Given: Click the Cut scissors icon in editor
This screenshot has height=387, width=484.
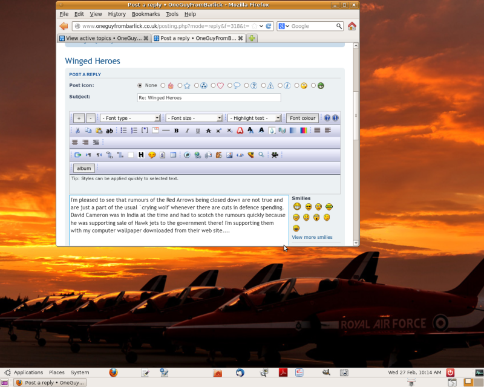Looking at the screenshot, I should [x=77, y=131].
